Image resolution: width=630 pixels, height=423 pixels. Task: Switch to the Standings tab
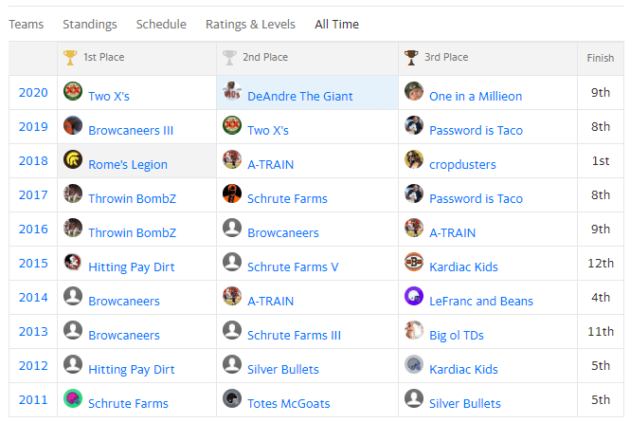(x=90, y=24)
